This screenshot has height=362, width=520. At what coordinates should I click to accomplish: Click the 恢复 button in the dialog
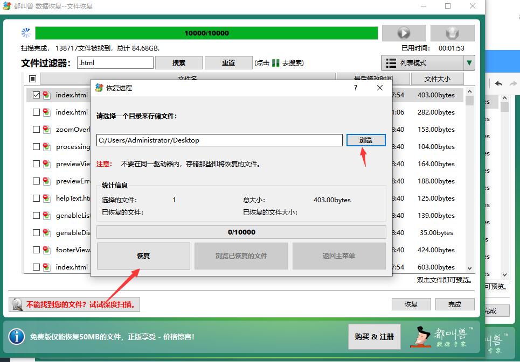pos(143,256)
